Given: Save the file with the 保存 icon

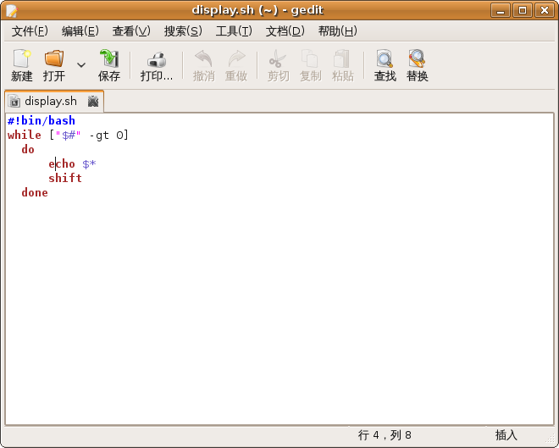Looking at the screenshot, I should tap(109, 58).
